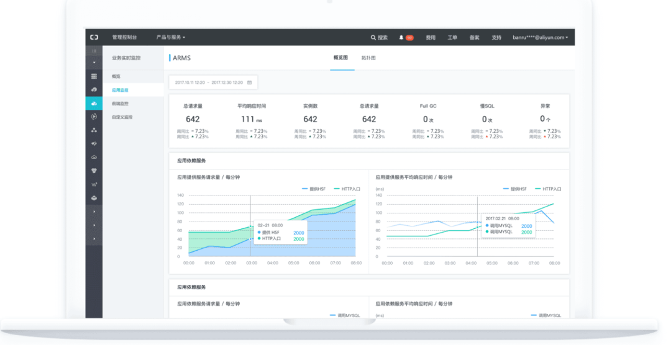
Task: Toggle 调用MYSQL legend in the dependency response time chart
Action: pyautogui.click(x=546, y=315)
